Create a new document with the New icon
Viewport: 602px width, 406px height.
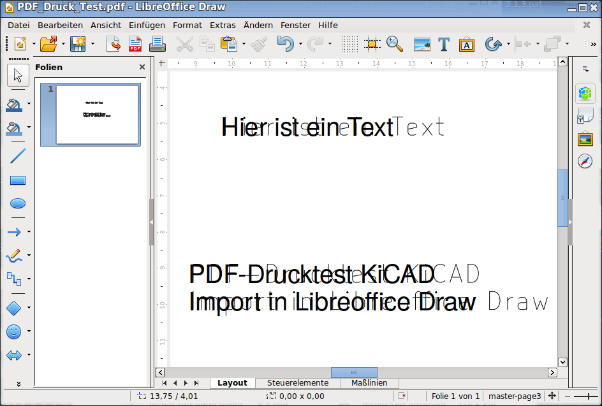click(x=20, y=44)
